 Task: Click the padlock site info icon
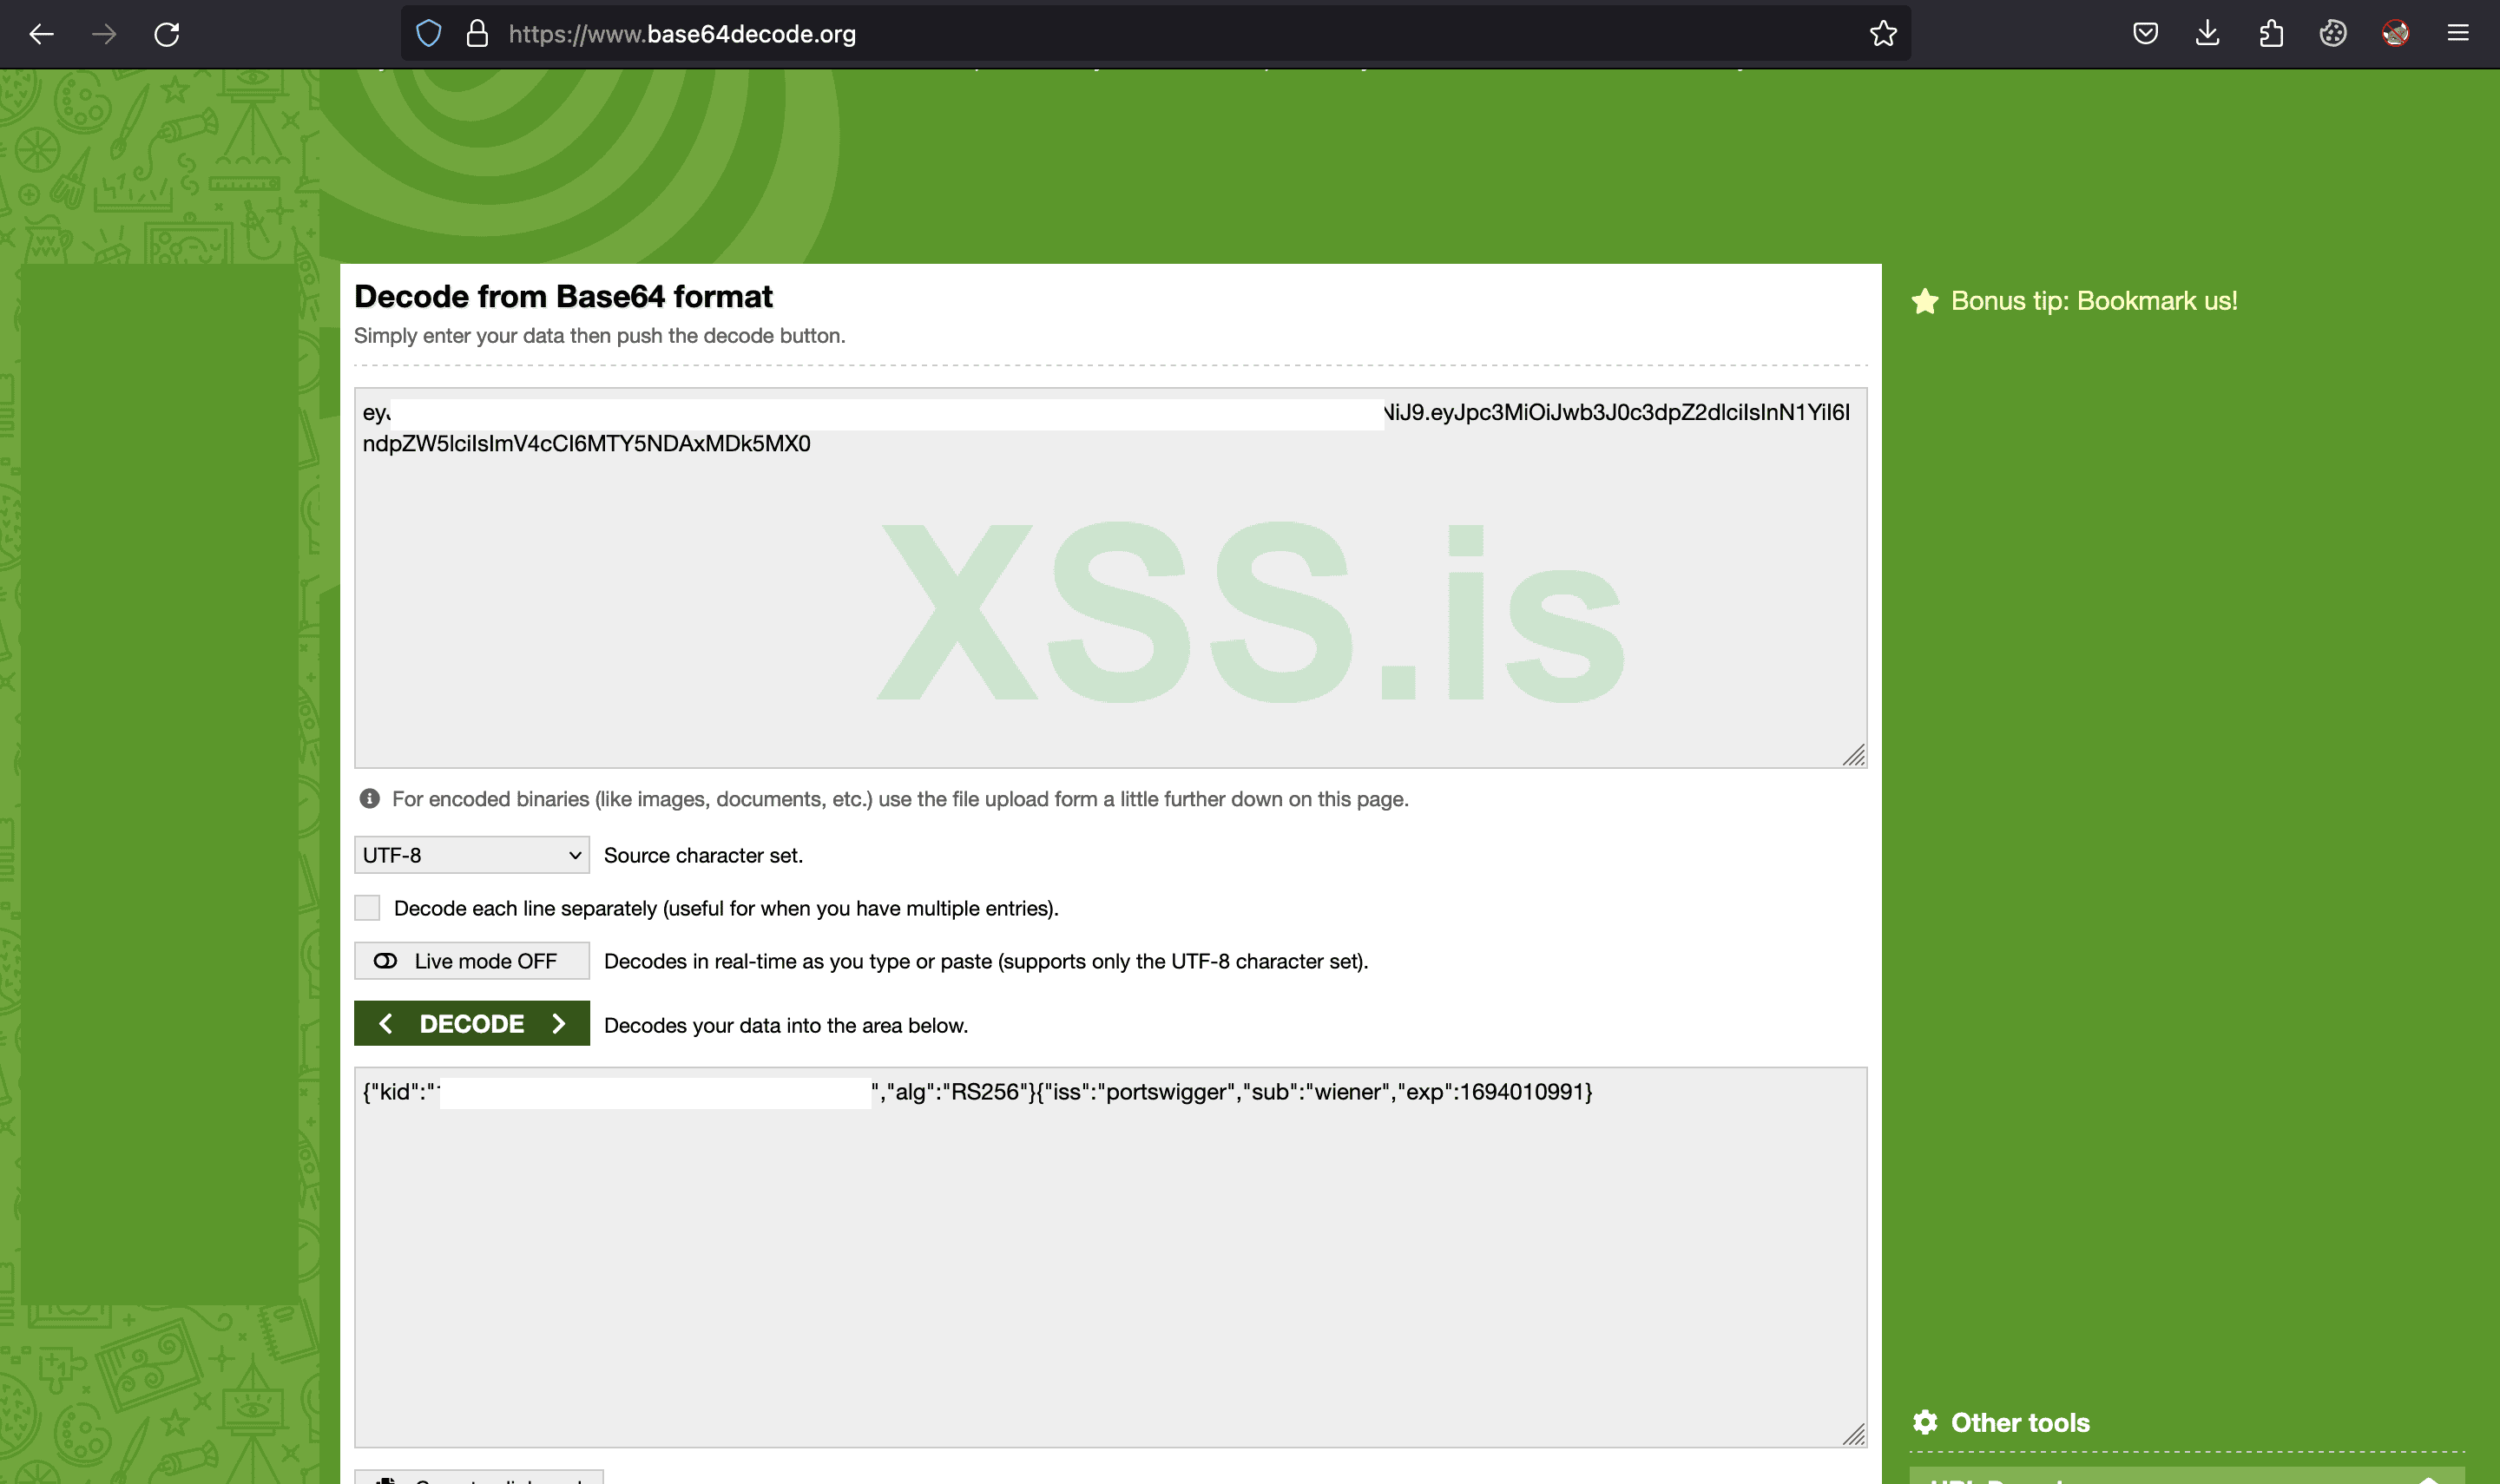tap(477, 34)
